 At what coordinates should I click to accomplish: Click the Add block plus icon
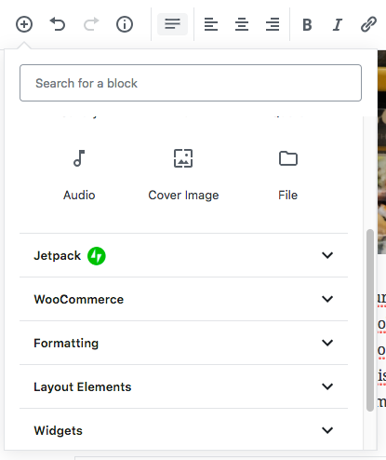(24, 24)
